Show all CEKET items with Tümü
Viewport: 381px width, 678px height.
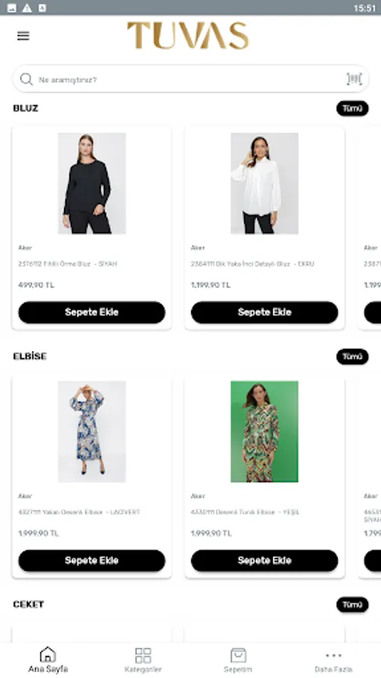[x=352, y=604]
